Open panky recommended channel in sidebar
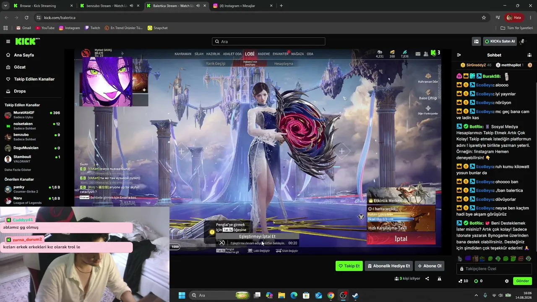Viewport: 537px width, 302px height. coord(32,189)
